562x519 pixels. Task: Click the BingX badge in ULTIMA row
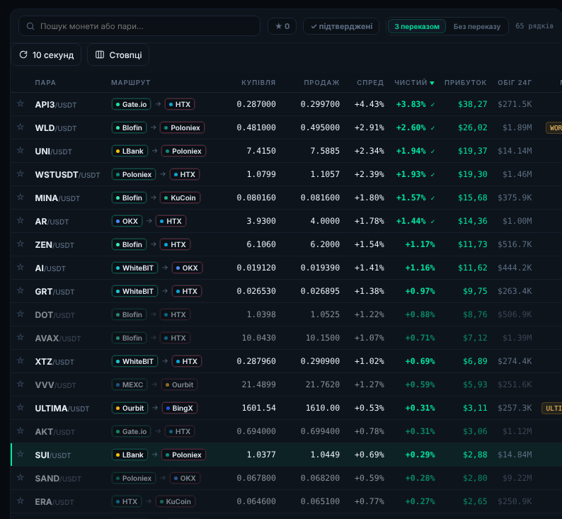pyautogui.click(x=180, y=408)
